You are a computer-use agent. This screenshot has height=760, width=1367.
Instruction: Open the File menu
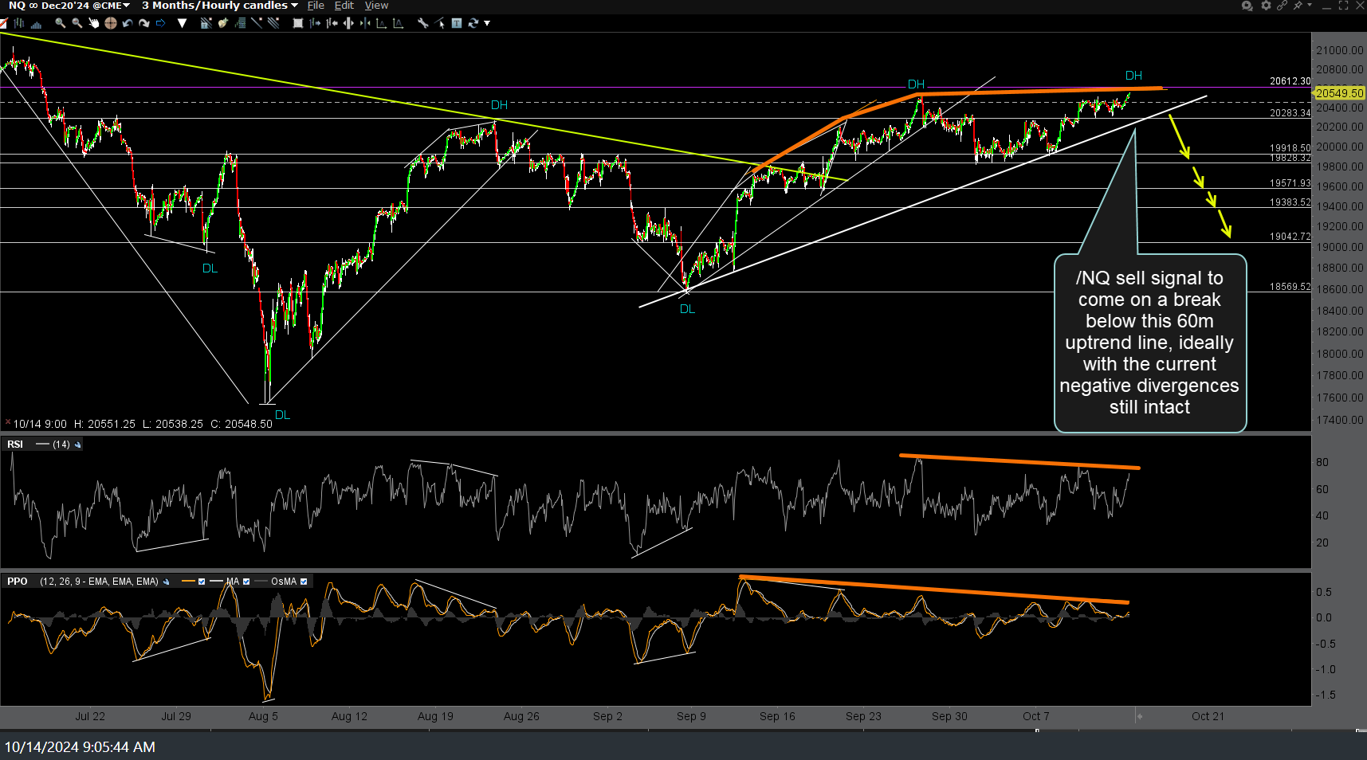[x=316, y=6]
